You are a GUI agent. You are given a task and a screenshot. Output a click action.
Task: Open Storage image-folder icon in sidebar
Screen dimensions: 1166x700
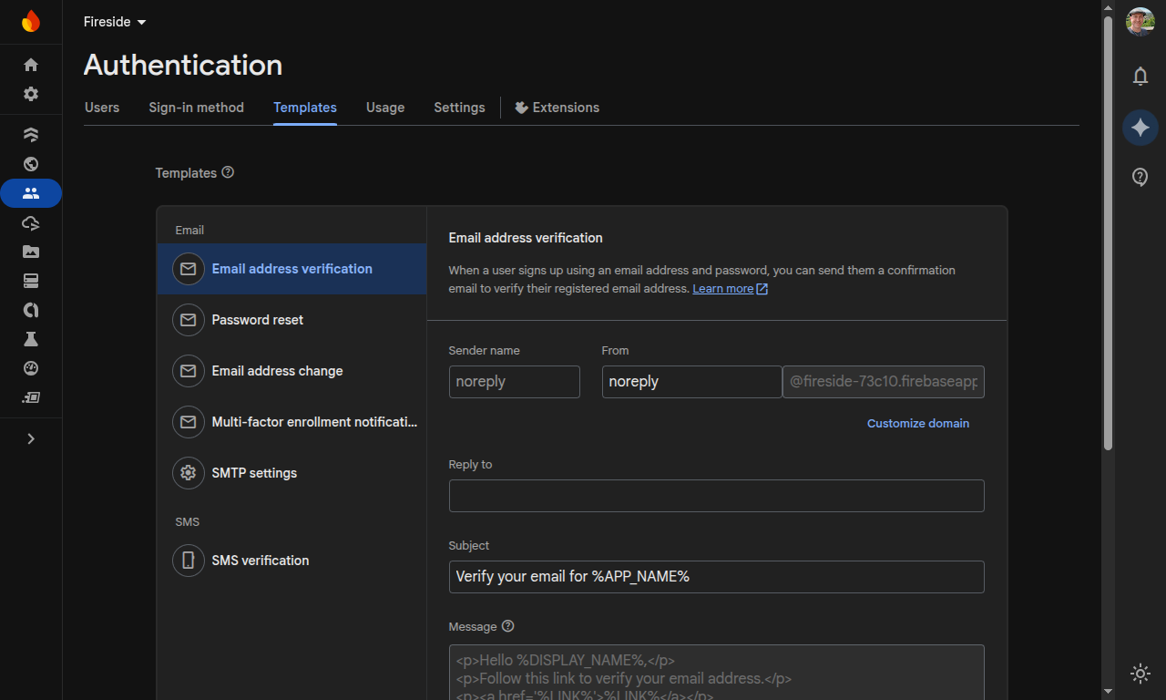[31, 252]
